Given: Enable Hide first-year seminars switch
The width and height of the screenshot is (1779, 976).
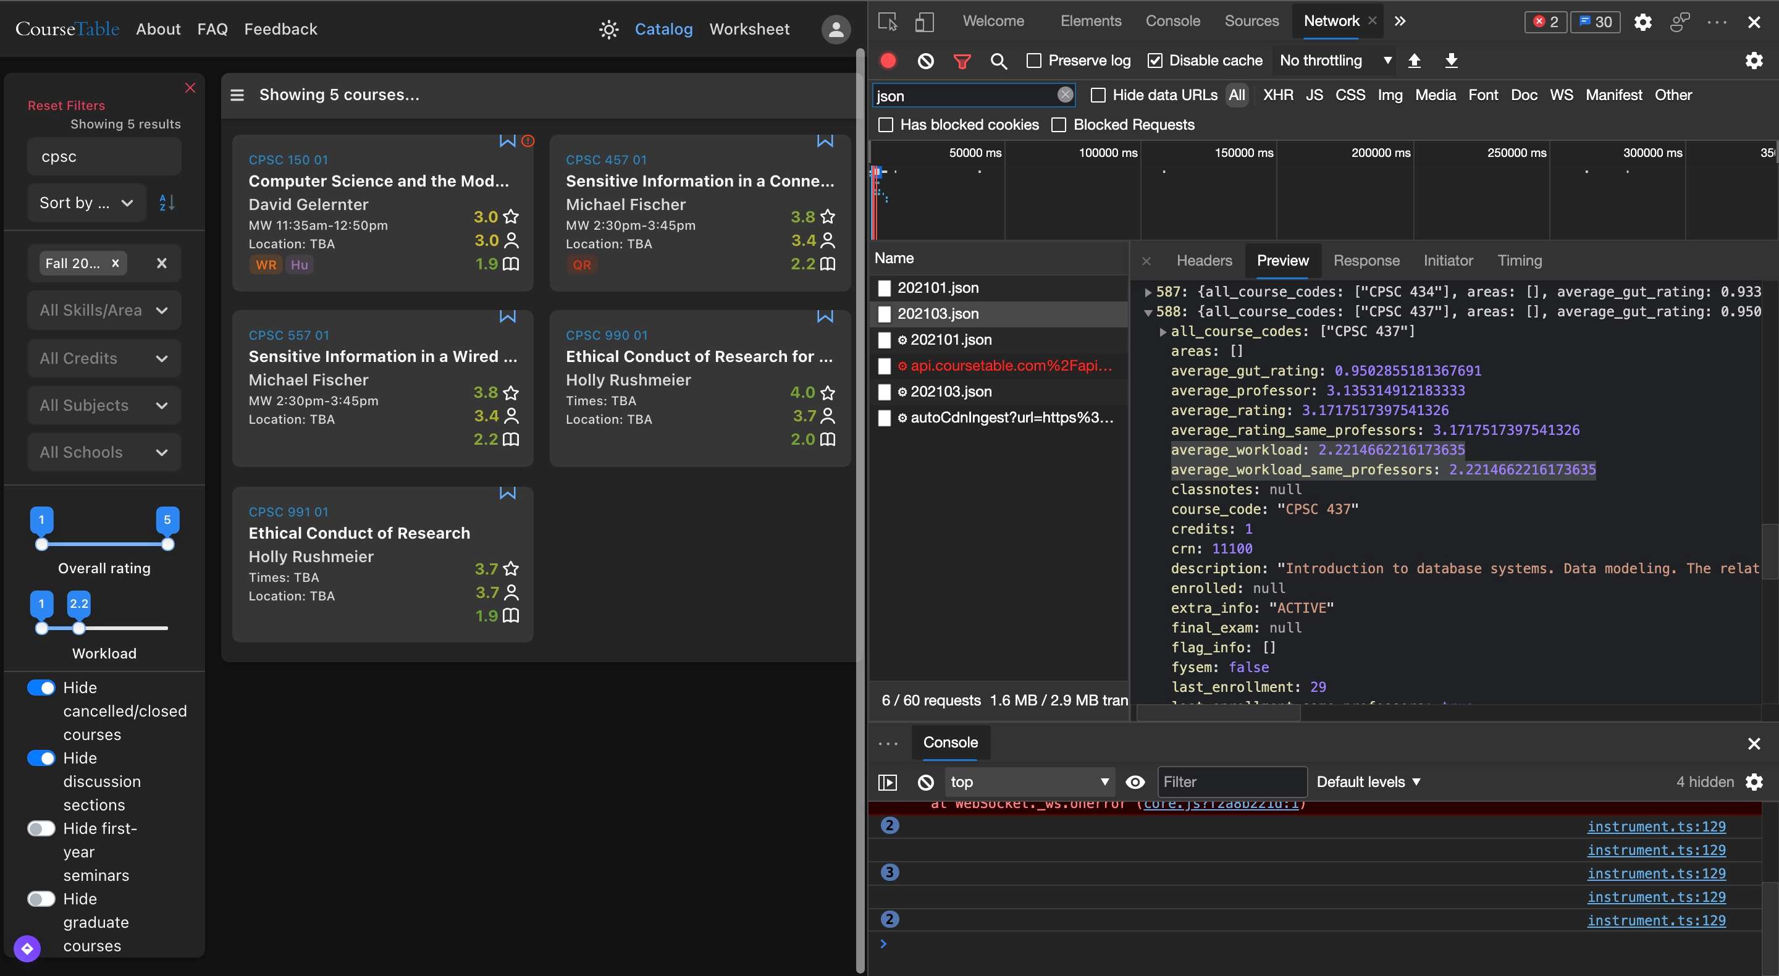Looking at the screenshot, I should (41, 829).
